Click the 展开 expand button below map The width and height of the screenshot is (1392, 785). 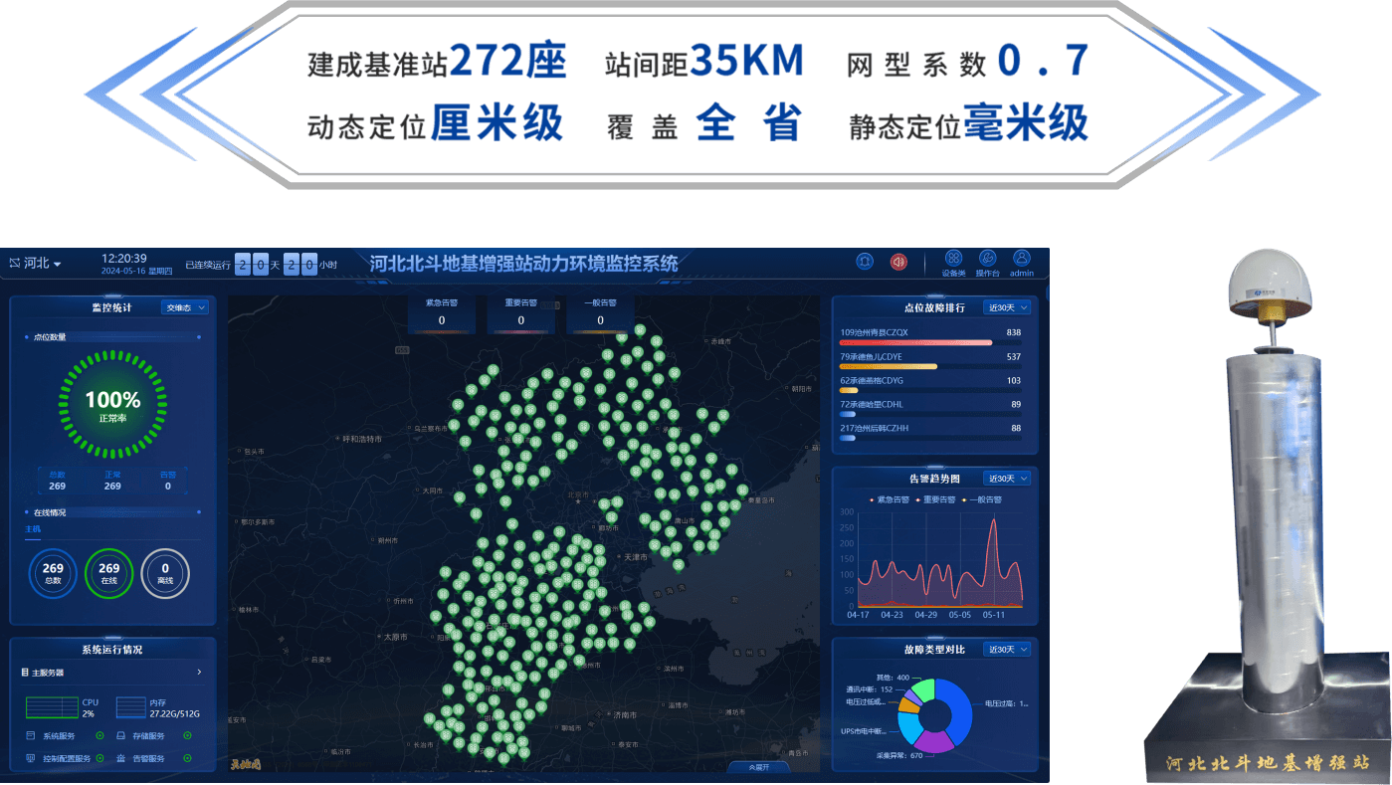pyautogui.click(x=757, y=767)
